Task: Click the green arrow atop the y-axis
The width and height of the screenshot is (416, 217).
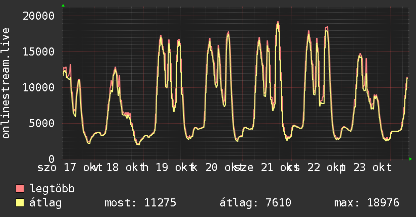Action: point(63,6)
